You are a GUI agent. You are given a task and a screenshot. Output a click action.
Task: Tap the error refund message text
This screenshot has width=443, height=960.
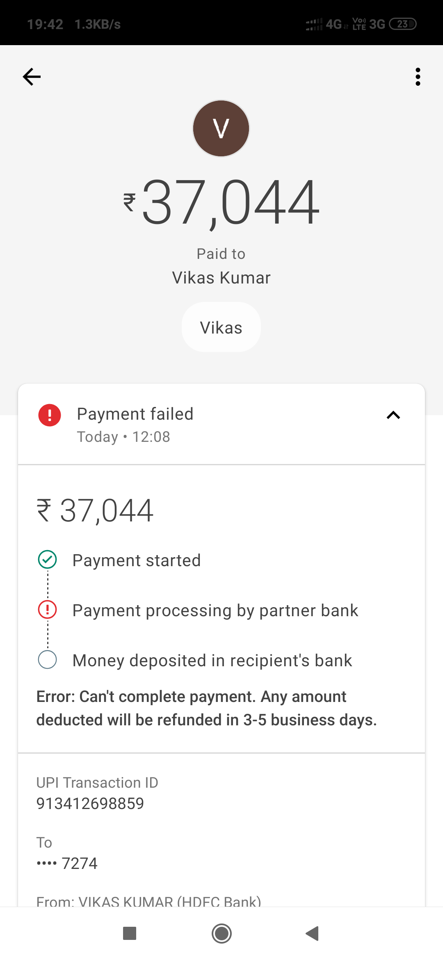206,708
